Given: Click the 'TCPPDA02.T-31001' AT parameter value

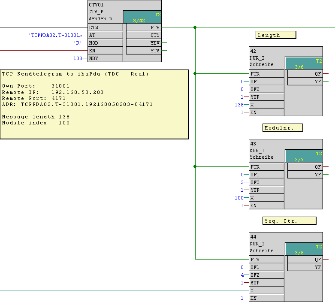Looking at the screenshot, I should (x=55, y=35).
